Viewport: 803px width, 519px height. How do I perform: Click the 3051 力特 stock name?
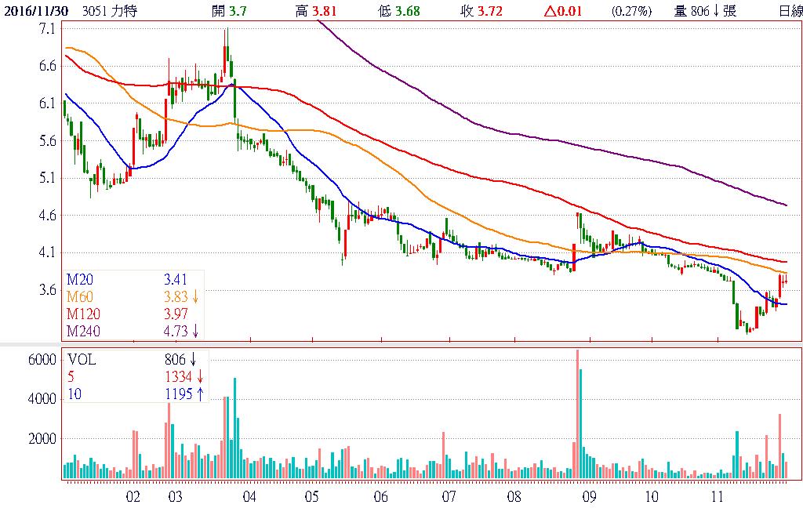pos(108,11)
